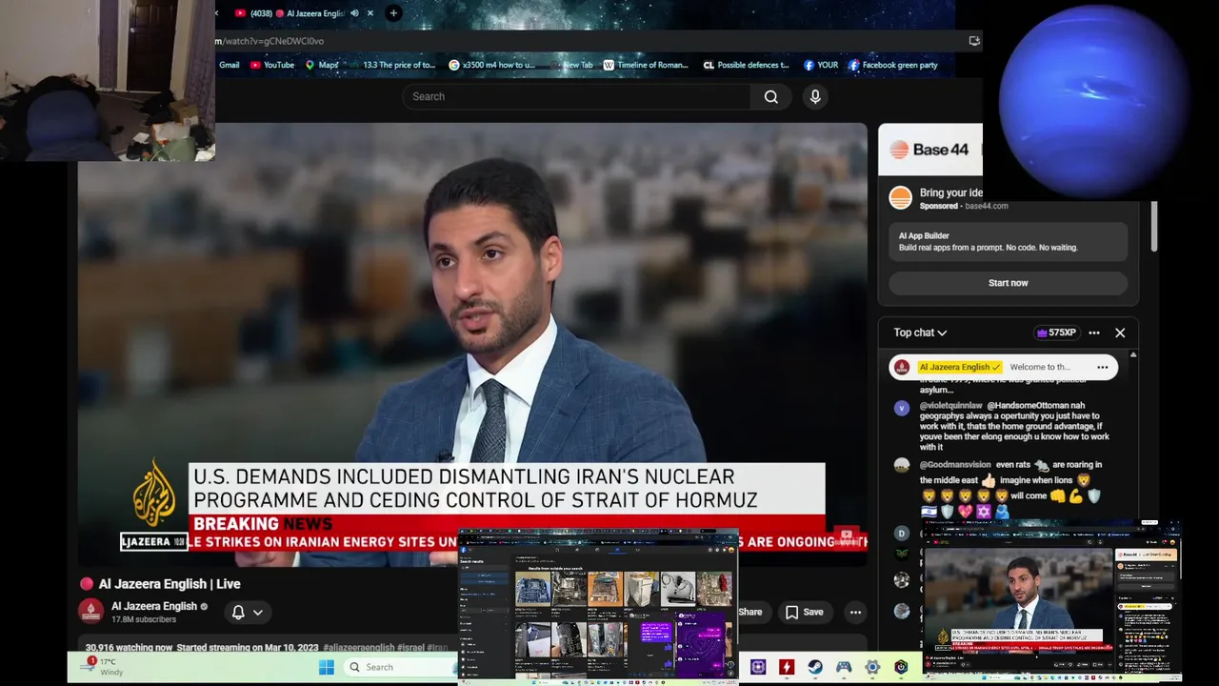Open more actions three-dot under video
Screen dimensions: 1219x686
point(855,612)
